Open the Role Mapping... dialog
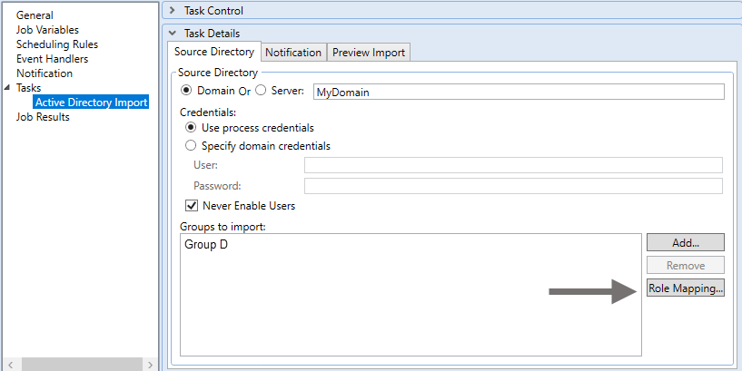The width and height of the screenshot is (742, 371). tap(685, 288)
